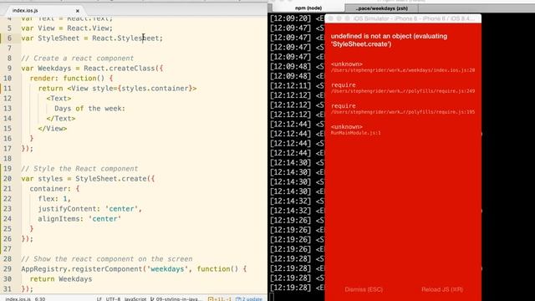The image size is (535, 301).
Task: Click 'styles.container' in the View tag
Action: click(155, 88)
